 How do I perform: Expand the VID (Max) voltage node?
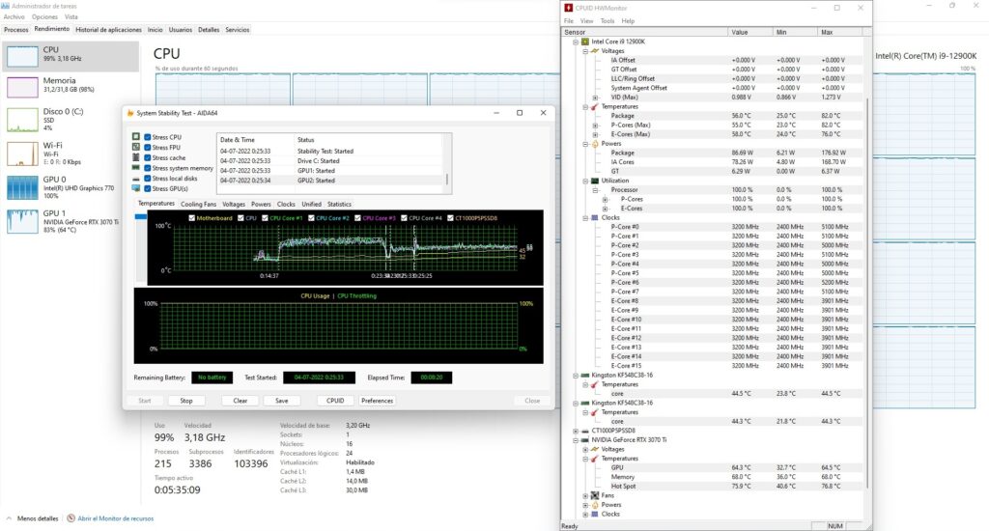click(595, 98)
